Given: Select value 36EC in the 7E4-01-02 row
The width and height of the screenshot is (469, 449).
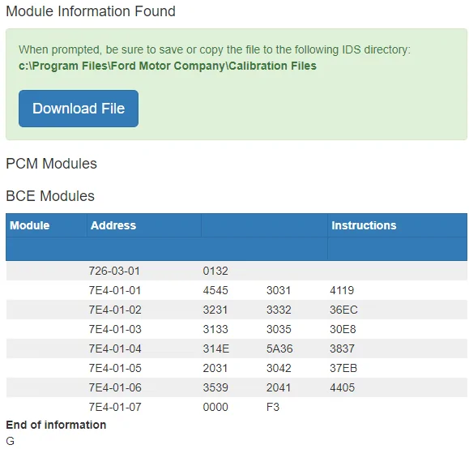Looking at the screenshot, I should tap(343, 310).
